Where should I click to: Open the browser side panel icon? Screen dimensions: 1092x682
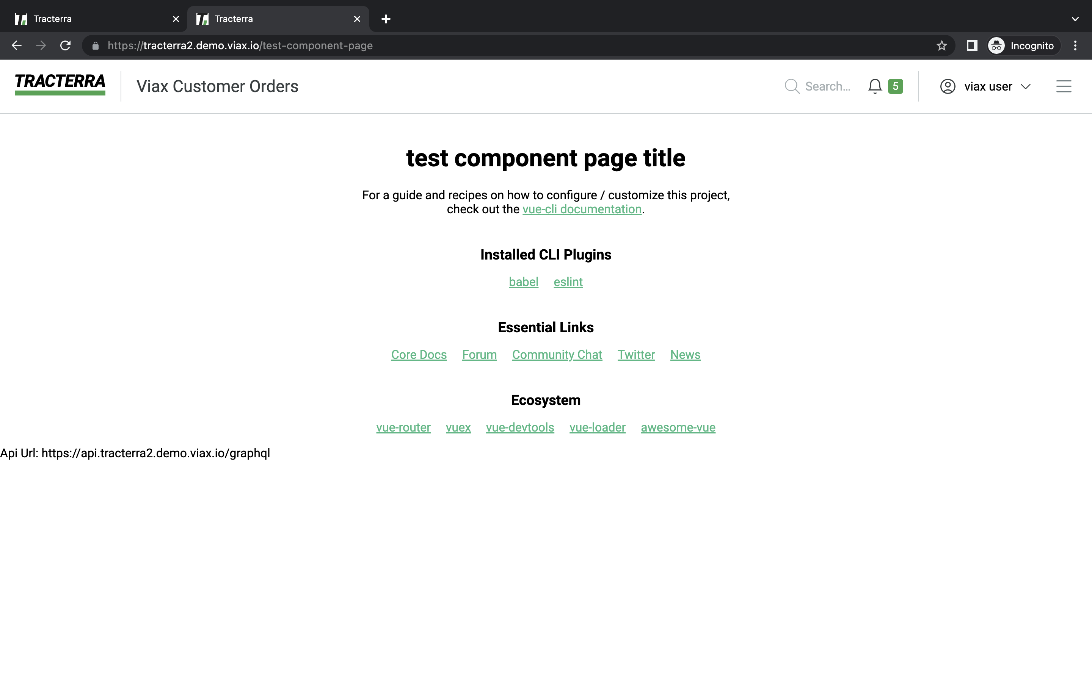pyautogui.click(x=972, y=45)
